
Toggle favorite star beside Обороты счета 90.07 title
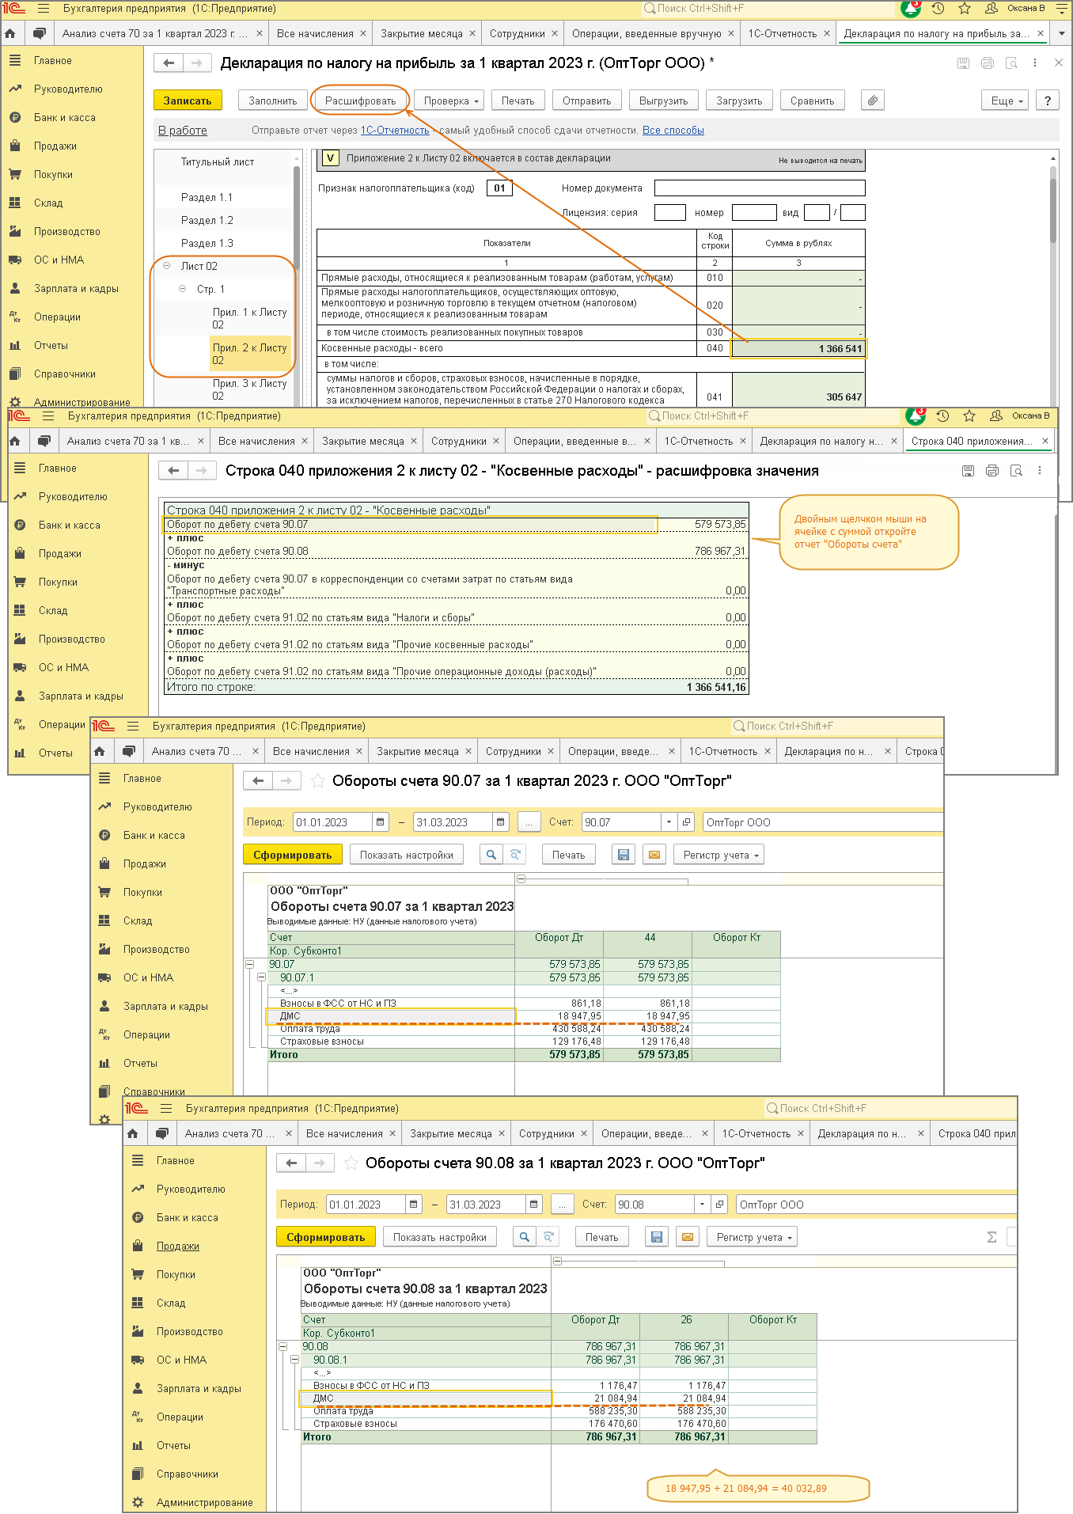(318, 781)
